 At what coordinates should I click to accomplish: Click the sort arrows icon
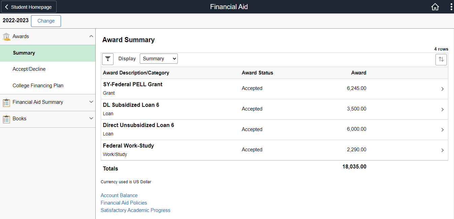pos(441,60)
